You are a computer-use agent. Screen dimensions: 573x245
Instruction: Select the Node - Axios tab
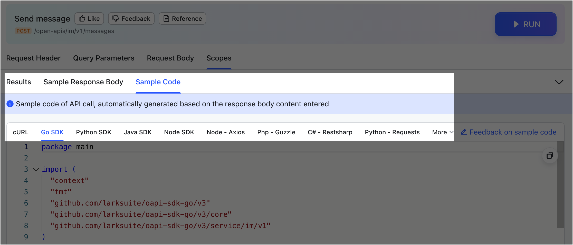[226, 132]
